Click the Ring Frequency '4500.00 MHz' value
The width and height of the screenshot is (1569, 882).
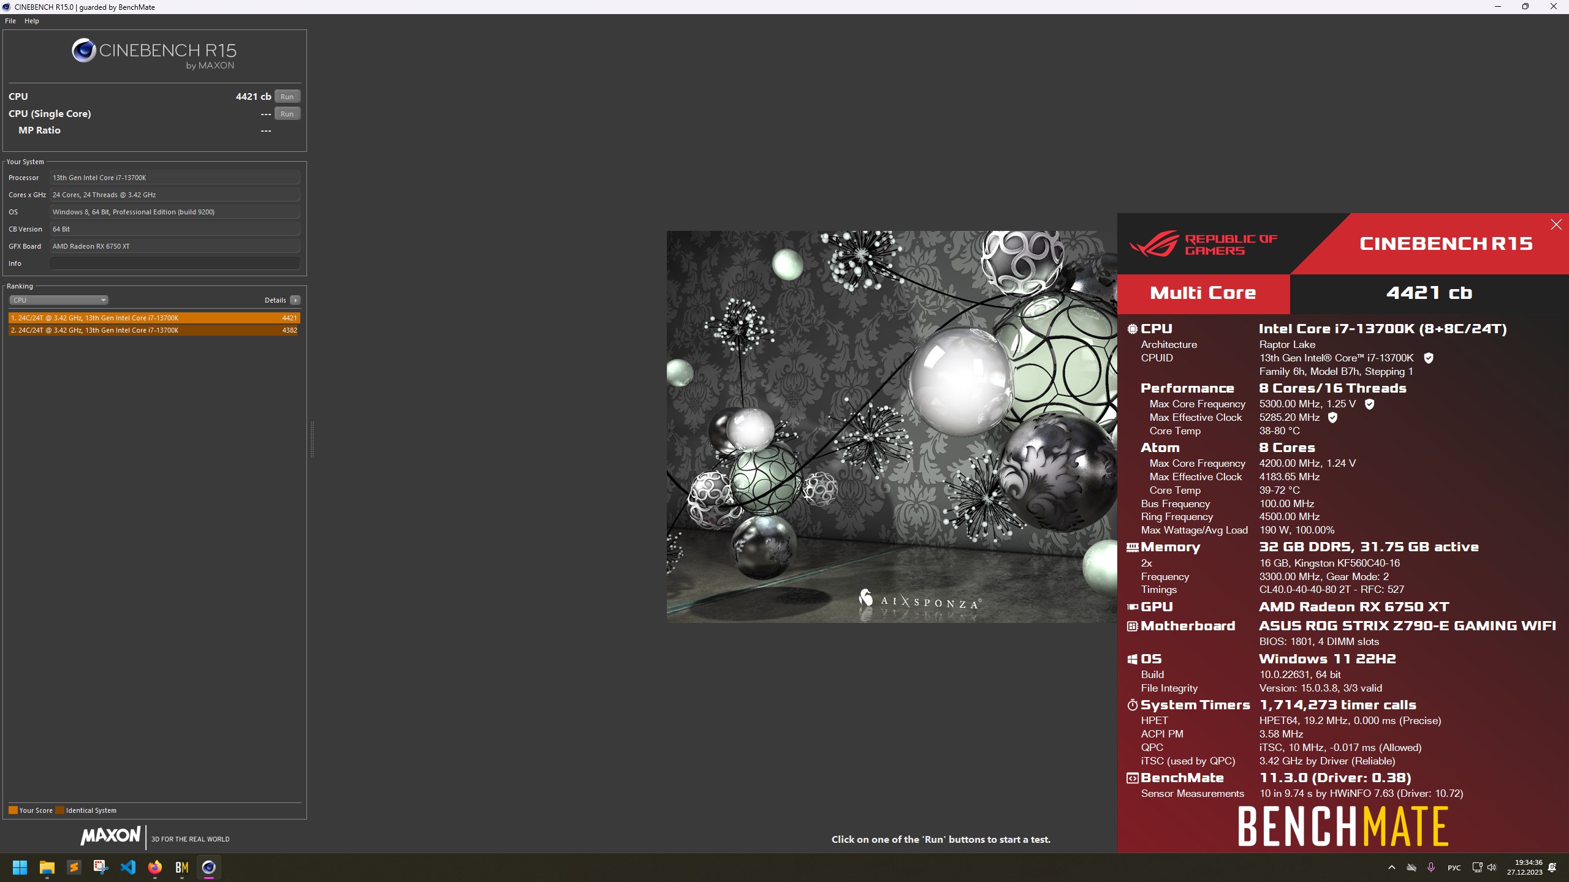(1290, 517)
